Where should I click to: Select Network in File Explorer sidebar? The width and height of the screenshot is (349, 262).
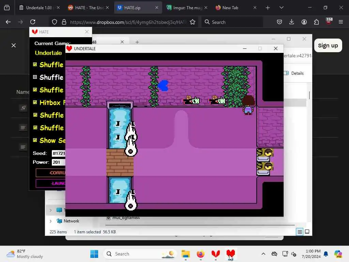pos(71,221)
